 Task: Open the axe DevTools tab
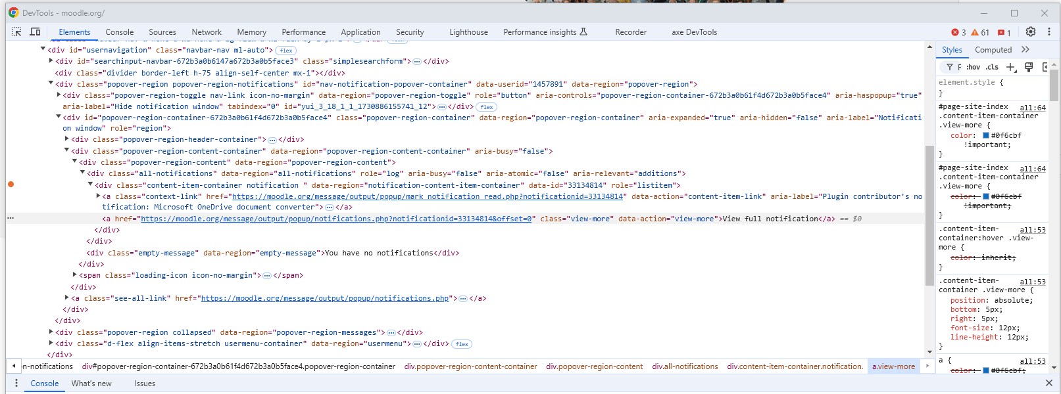tap(694, 32)
